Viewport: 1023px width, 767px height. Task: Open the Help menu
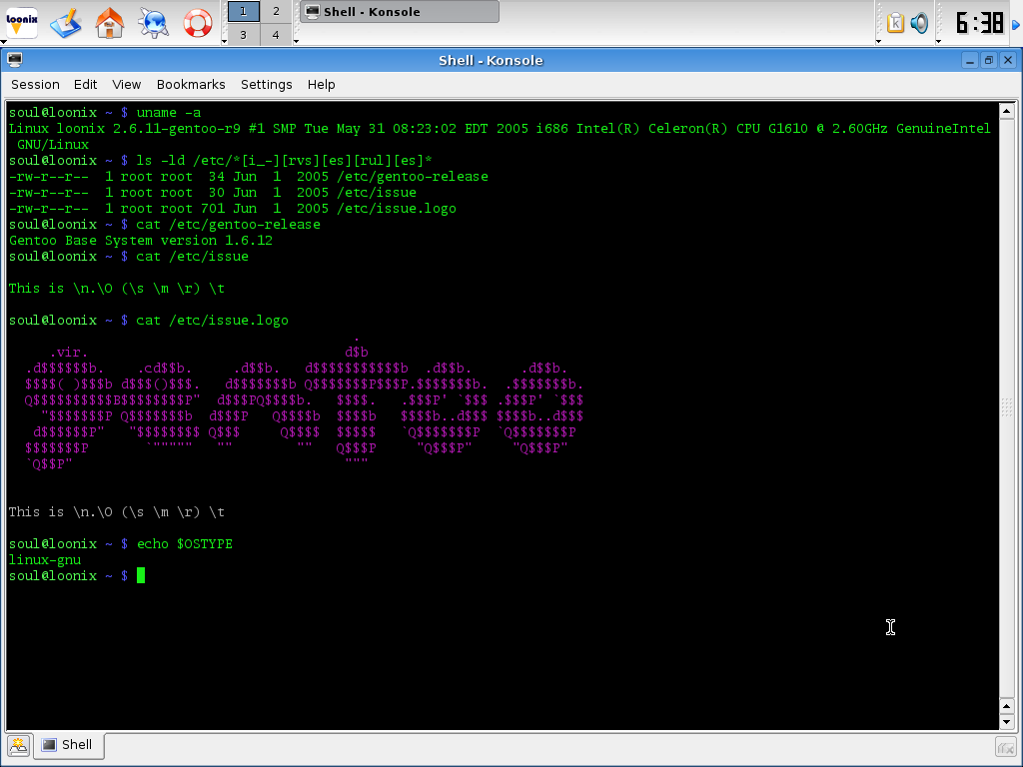pos(321,85)
